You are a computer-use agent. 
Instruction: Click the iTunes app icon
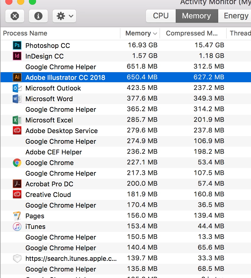click(17, 227)
